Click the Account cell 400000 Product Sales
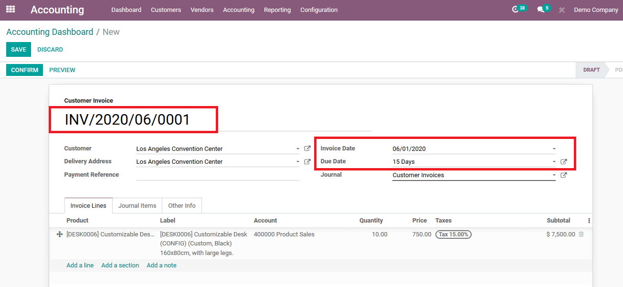Image resolution: width=623 pixels, height=287 pixels. (284, 234)
